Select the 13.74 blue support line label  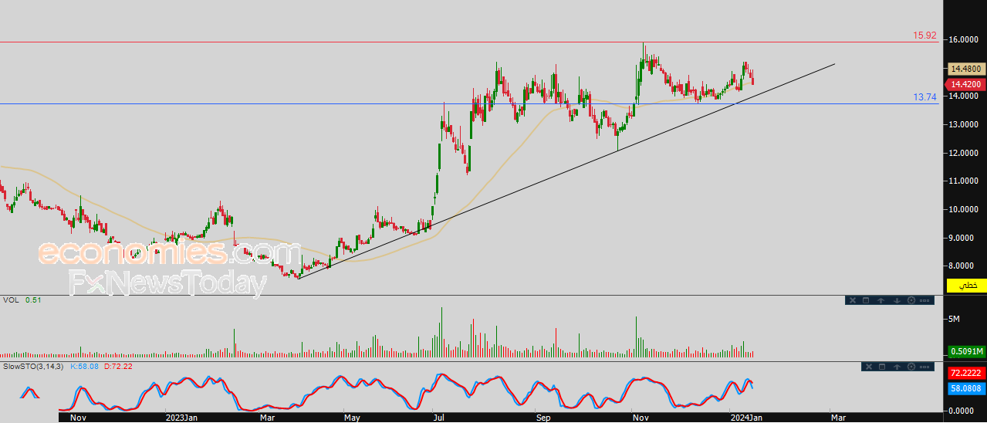point(924,97)
